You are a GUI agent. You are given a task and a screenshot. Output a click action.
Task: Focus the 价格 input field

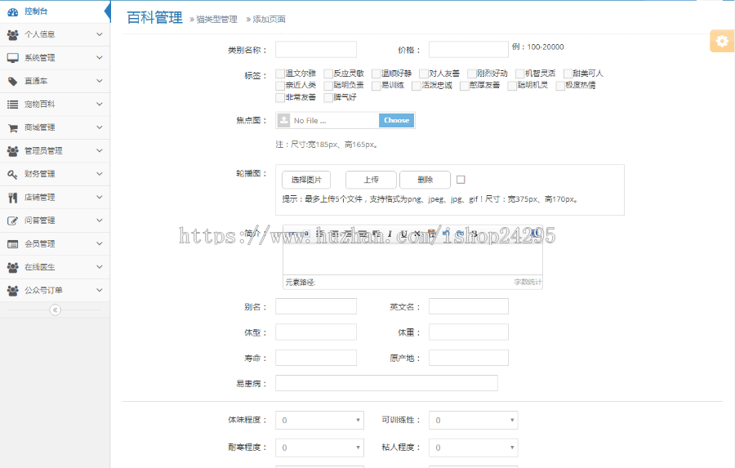click(469, 49)
